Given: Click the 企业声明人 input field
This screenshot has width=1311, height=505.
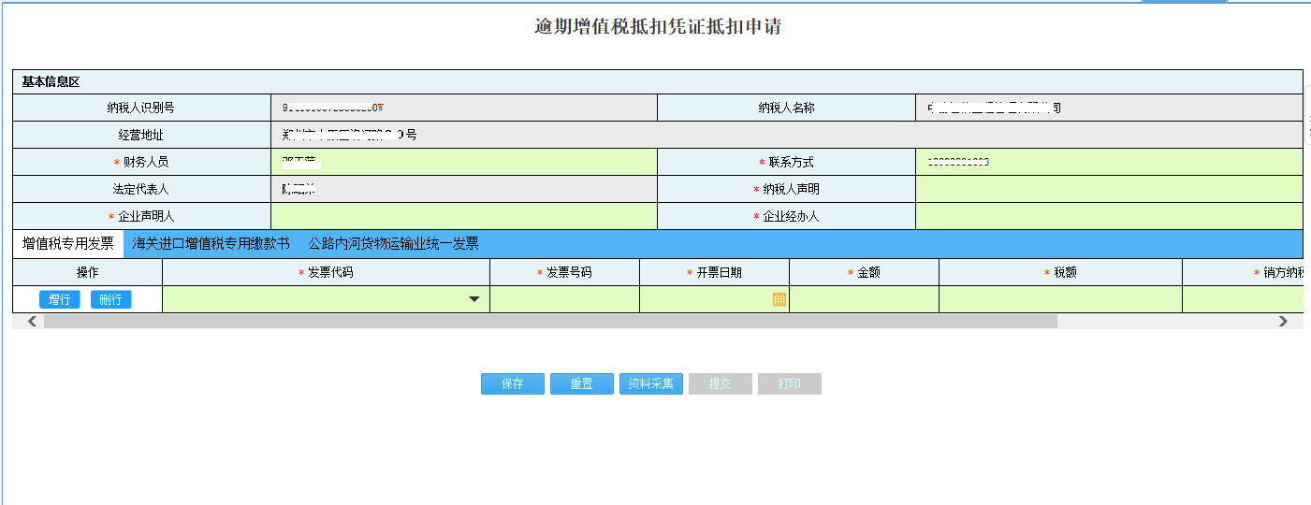Looking at the screenshot, I should tap(463, 216).
